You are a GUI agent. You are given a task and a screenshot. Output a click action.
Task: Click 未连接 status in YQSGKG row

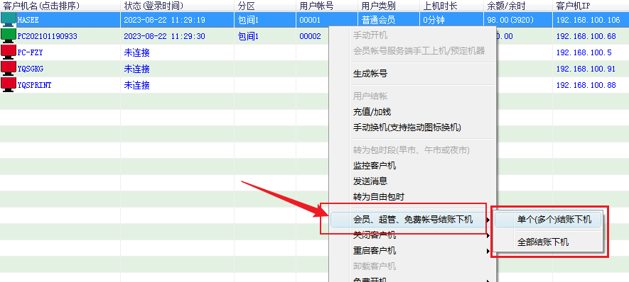[x=136, y=69]
